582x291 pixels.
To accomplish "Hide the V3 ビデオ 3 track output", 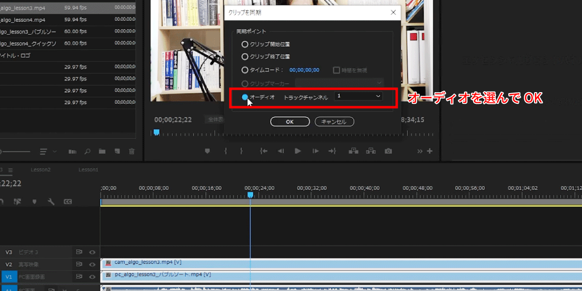I will pos(92,252).
